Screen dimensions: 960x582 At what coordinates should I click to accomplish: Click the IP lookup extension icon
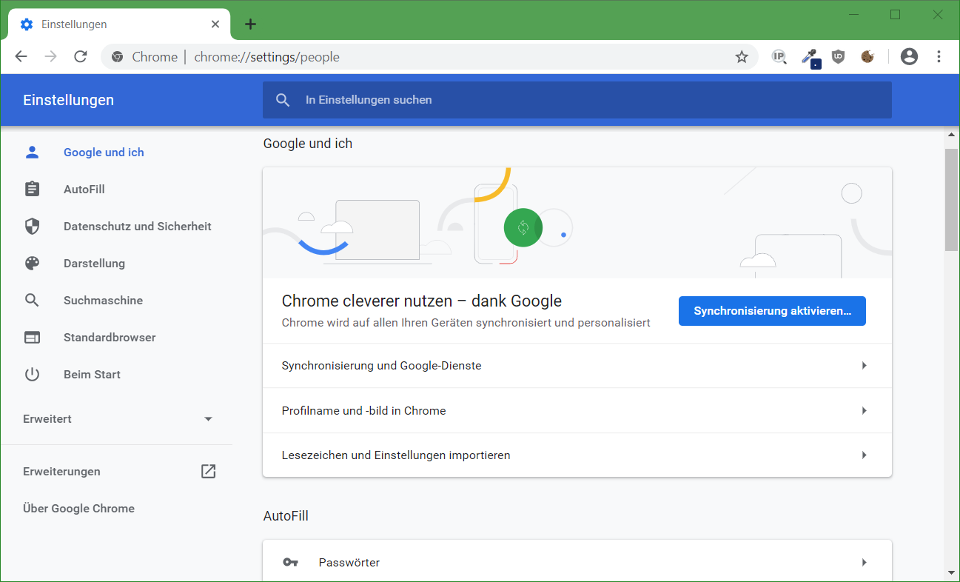(x=779, y=57)
